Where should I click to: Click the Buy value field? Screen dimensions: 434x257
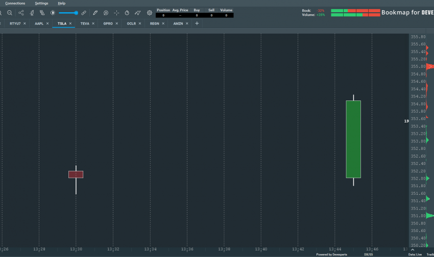pos(197,15)
